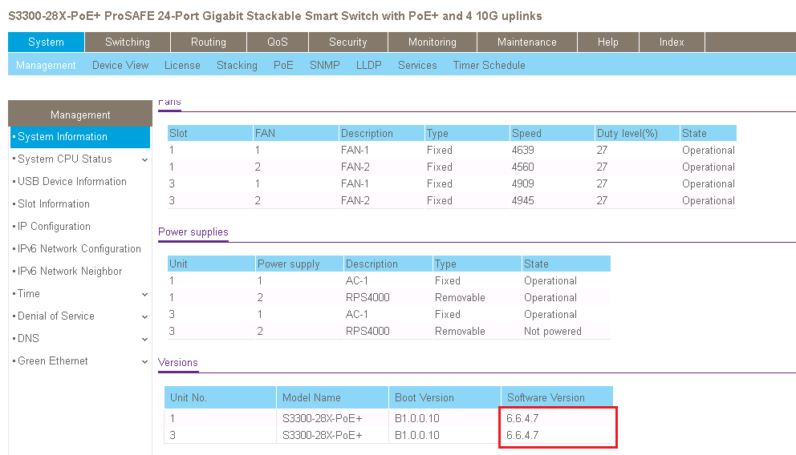Open the License submenu
Screen dimensions: 796x455
[x=182, y=66]
